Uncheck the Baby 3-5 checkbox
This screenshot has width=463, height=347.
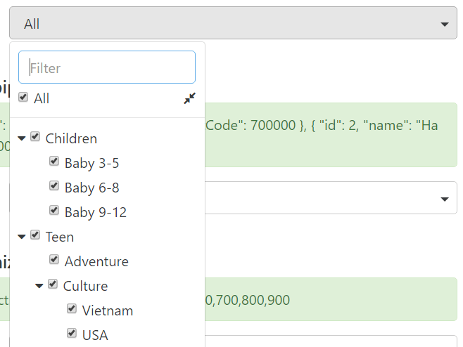pyautogui.click(x=54, y=162)
